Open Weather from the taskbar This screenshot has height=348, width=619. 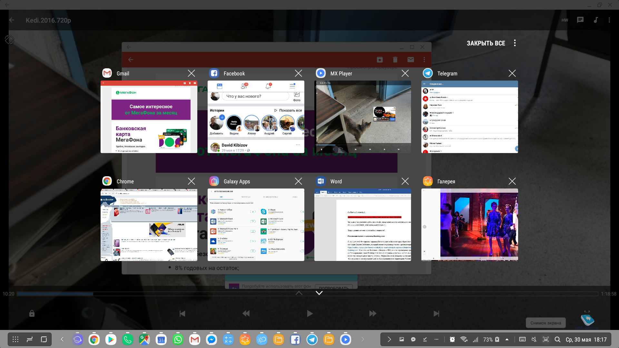262,339
